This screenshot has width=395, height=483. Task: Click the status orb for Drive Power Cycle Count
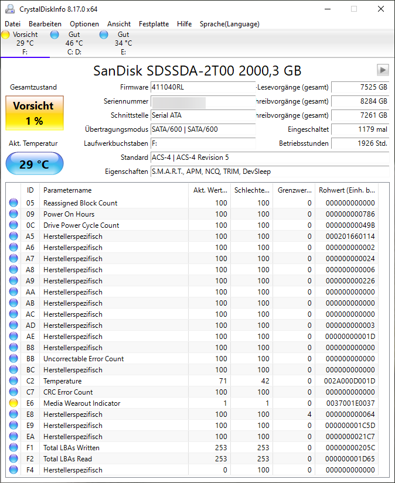13,225
